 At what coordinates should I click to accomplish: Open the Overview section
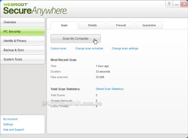[23, 22]
